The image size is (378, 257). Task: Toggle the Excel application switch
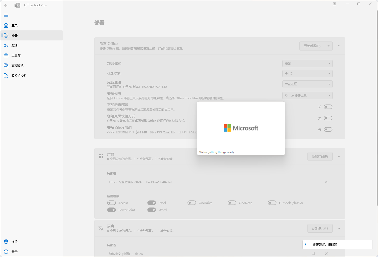pos(152,203)
